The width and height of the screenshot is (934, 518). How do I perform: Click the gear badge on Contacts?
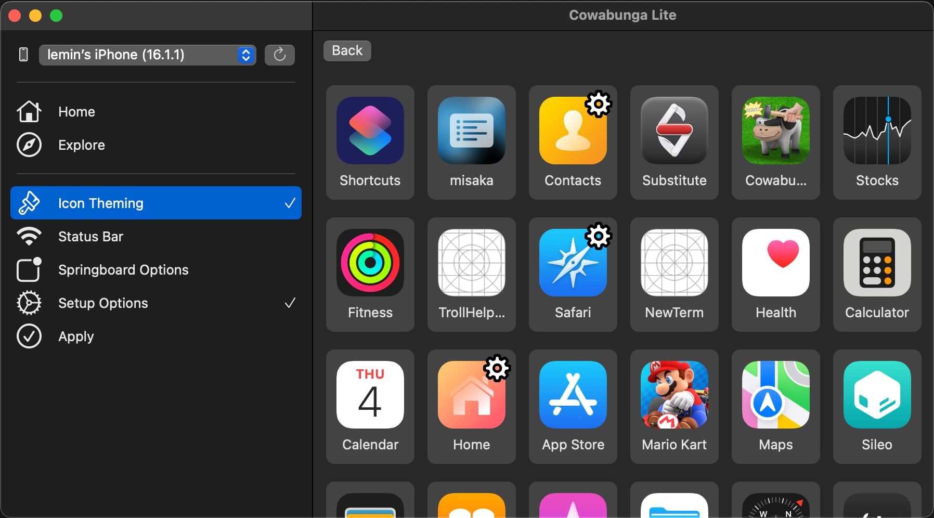[x=599, y=104]
